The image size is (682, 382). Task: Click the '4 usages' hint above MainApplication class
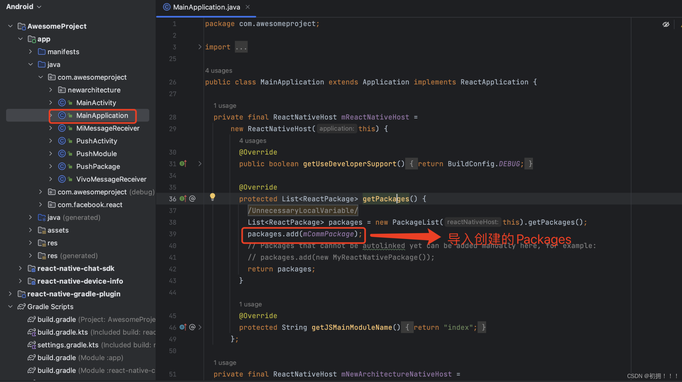(218, 70)
